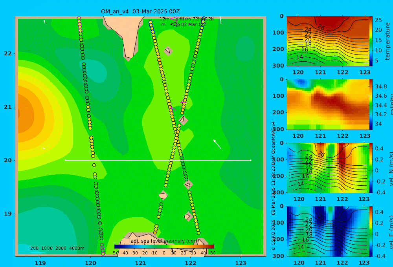This screenshot has height=267, width=393.
Task: Open the salinity depth section panel
Action: coord(328,104)
